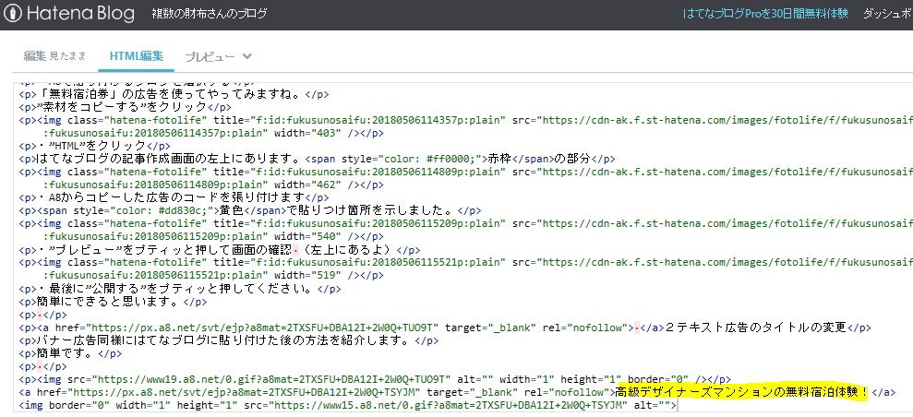Click the バナー広告同様にはてなブログに貼り付けた line

tap(229, 340)
